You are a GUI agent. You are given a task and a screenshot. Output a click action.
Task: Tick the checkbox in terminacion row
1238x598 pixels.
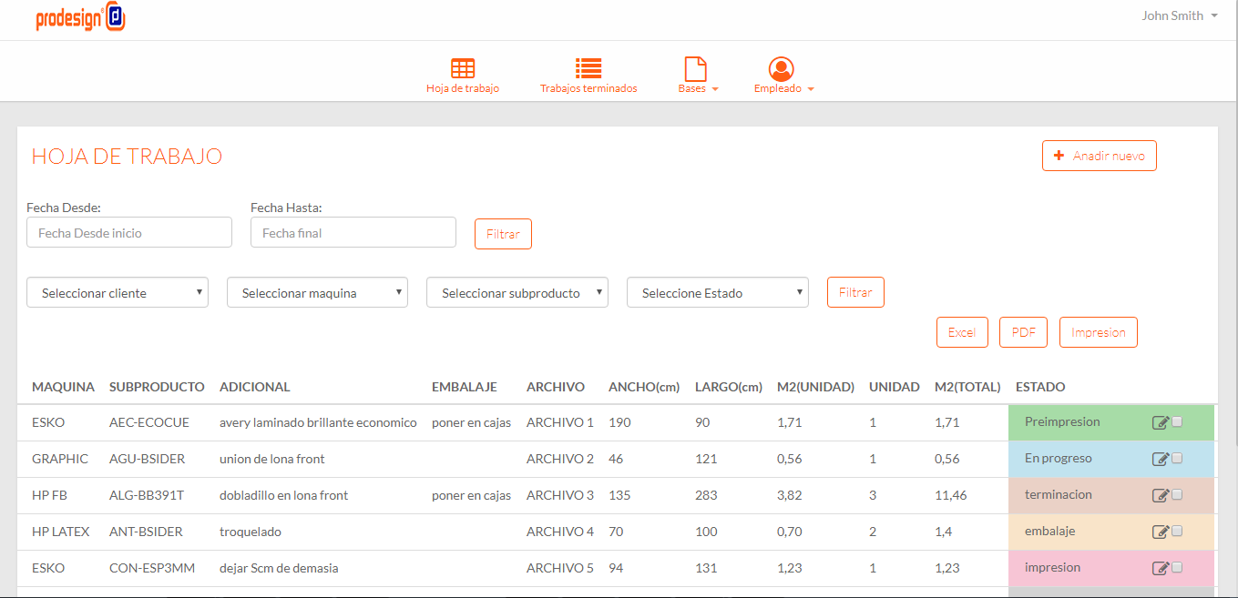(x=1177, y=494)
